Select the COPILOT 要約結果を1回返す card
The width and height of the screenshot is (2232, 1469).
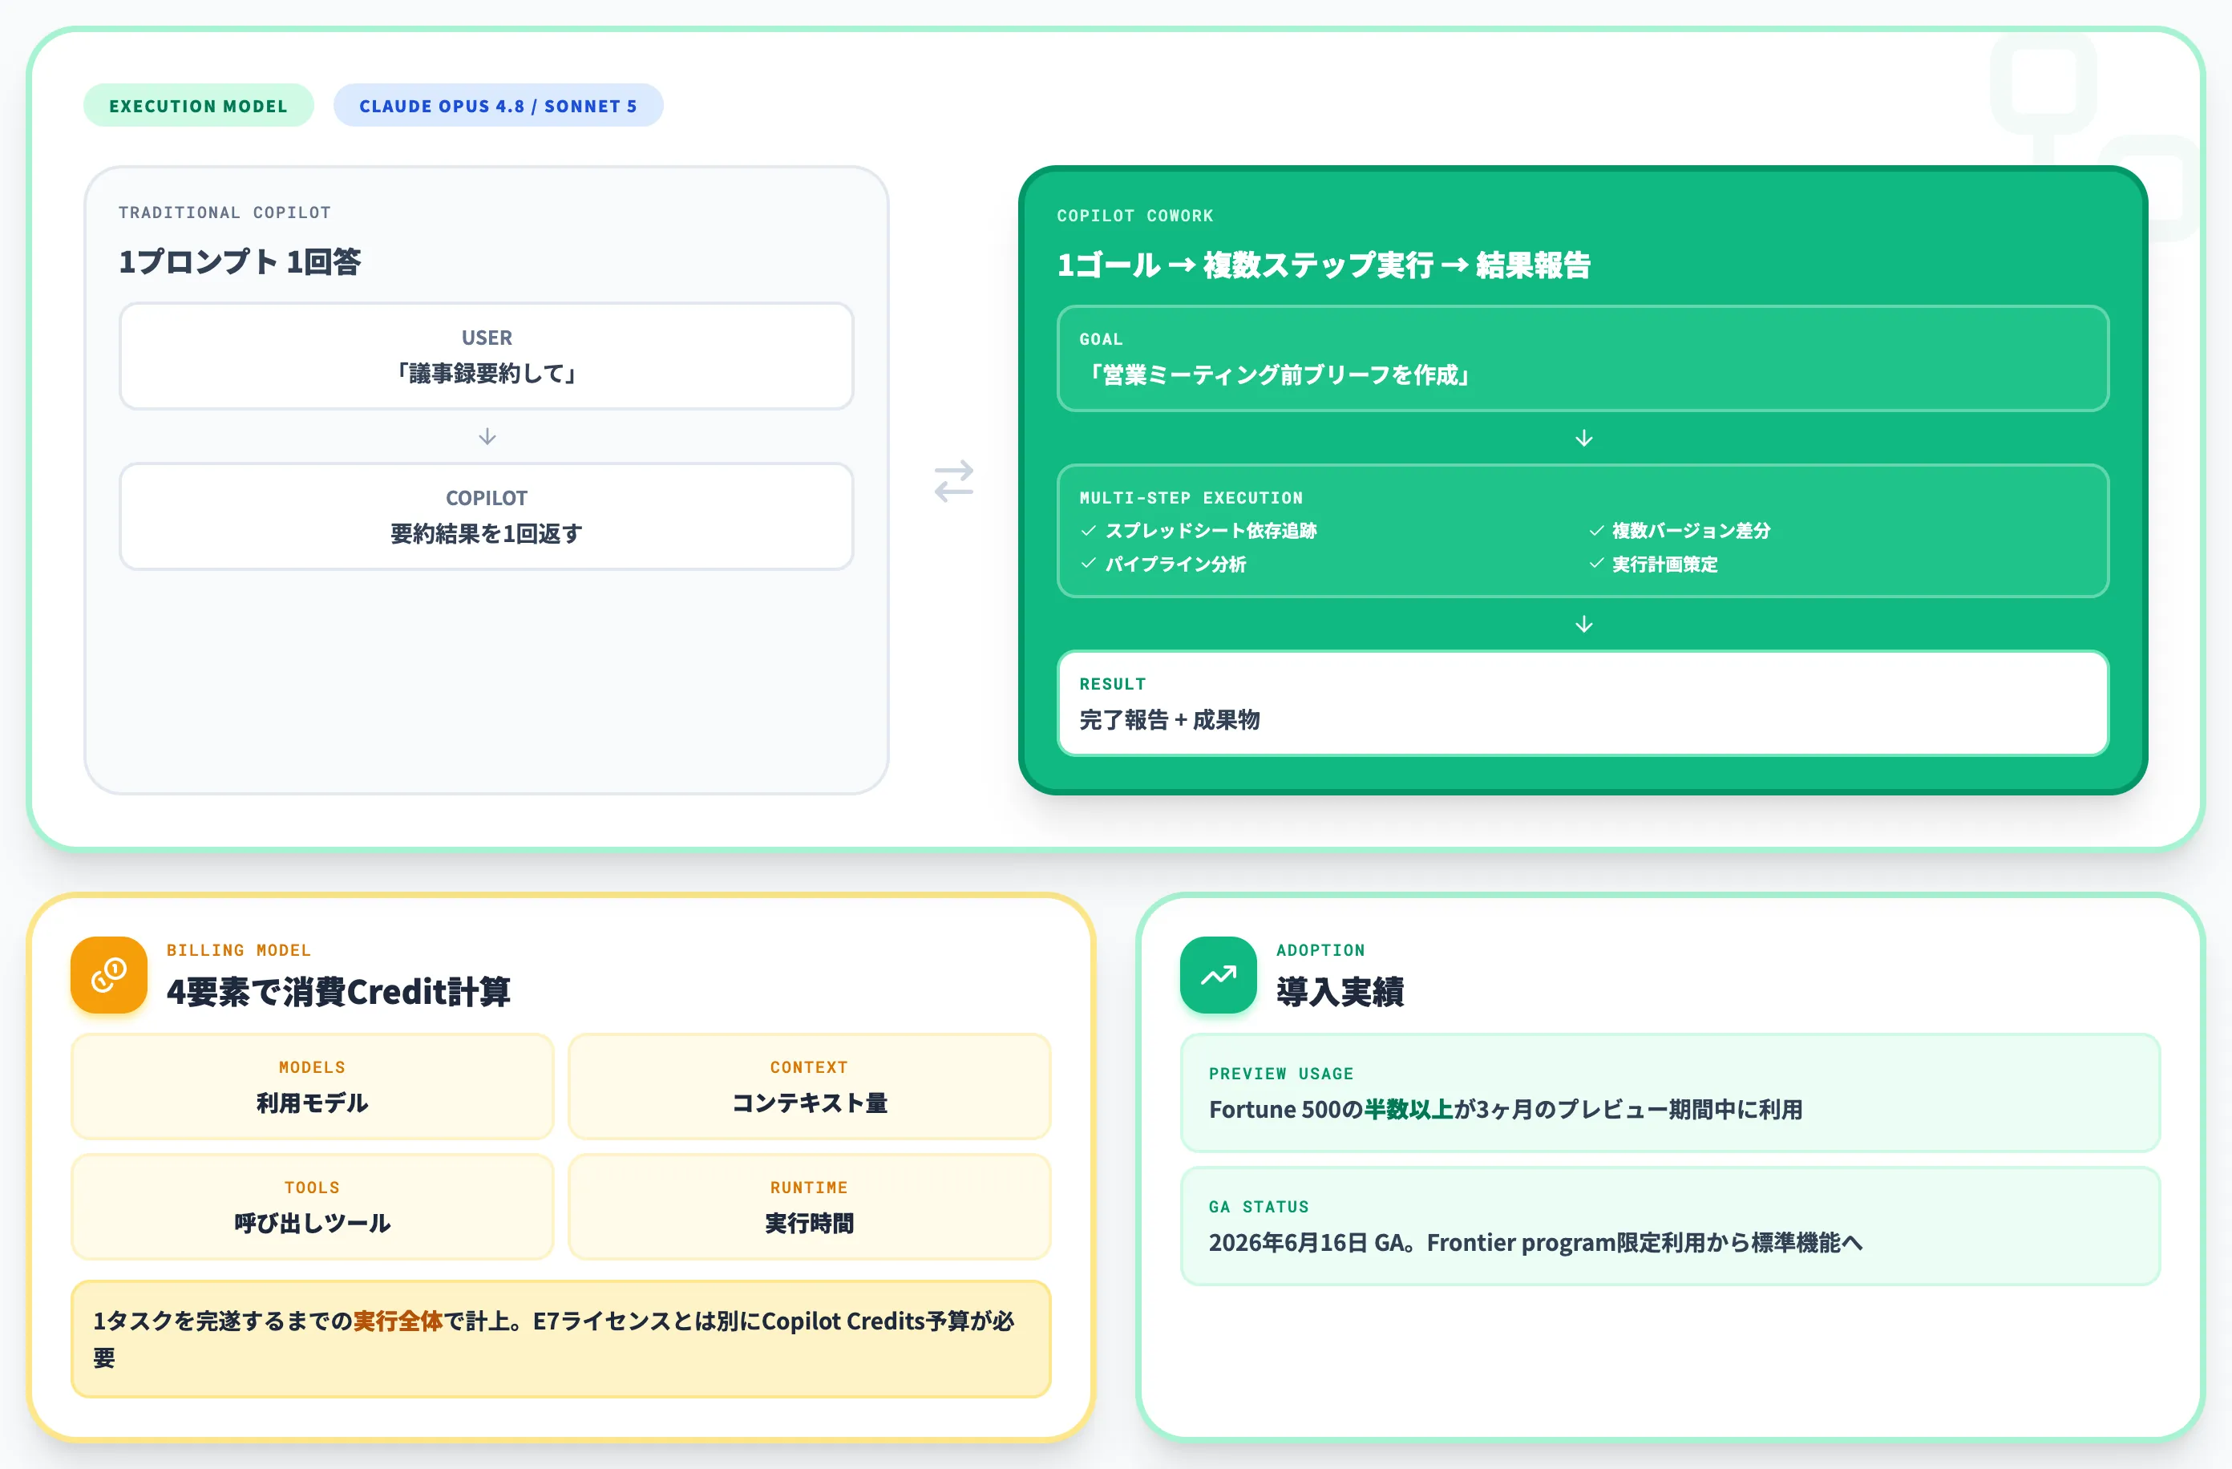click(x=487, y=516)
